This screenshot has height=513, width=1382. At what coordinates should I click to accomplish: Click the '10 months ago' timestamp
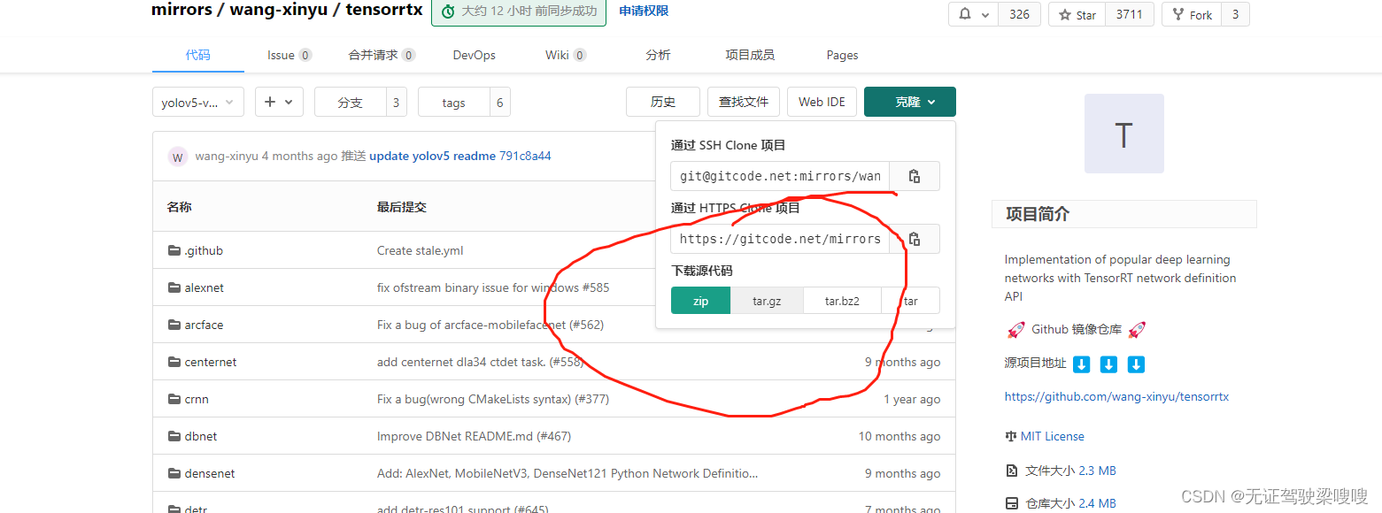(899, 436)
